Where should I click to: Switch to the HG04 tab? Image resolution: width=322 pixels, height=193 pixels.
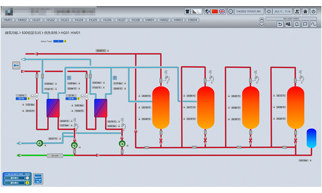tap(79, 20)
